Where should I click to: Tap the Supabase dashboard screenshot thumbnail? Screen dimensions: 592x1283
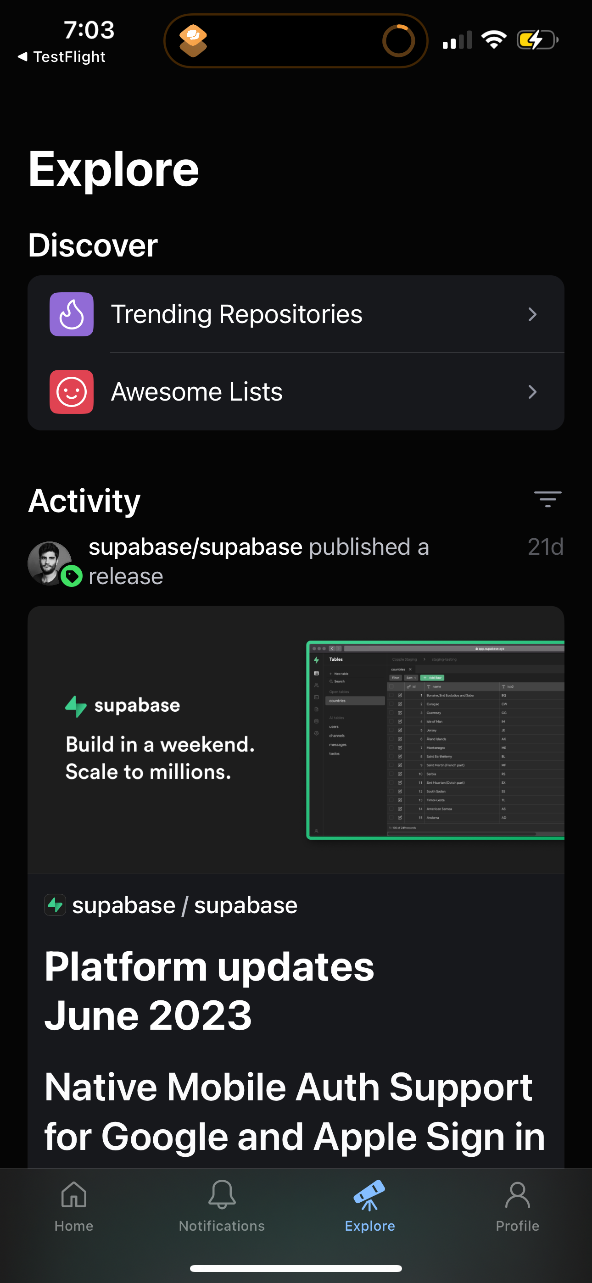click(x=436, y=740)
